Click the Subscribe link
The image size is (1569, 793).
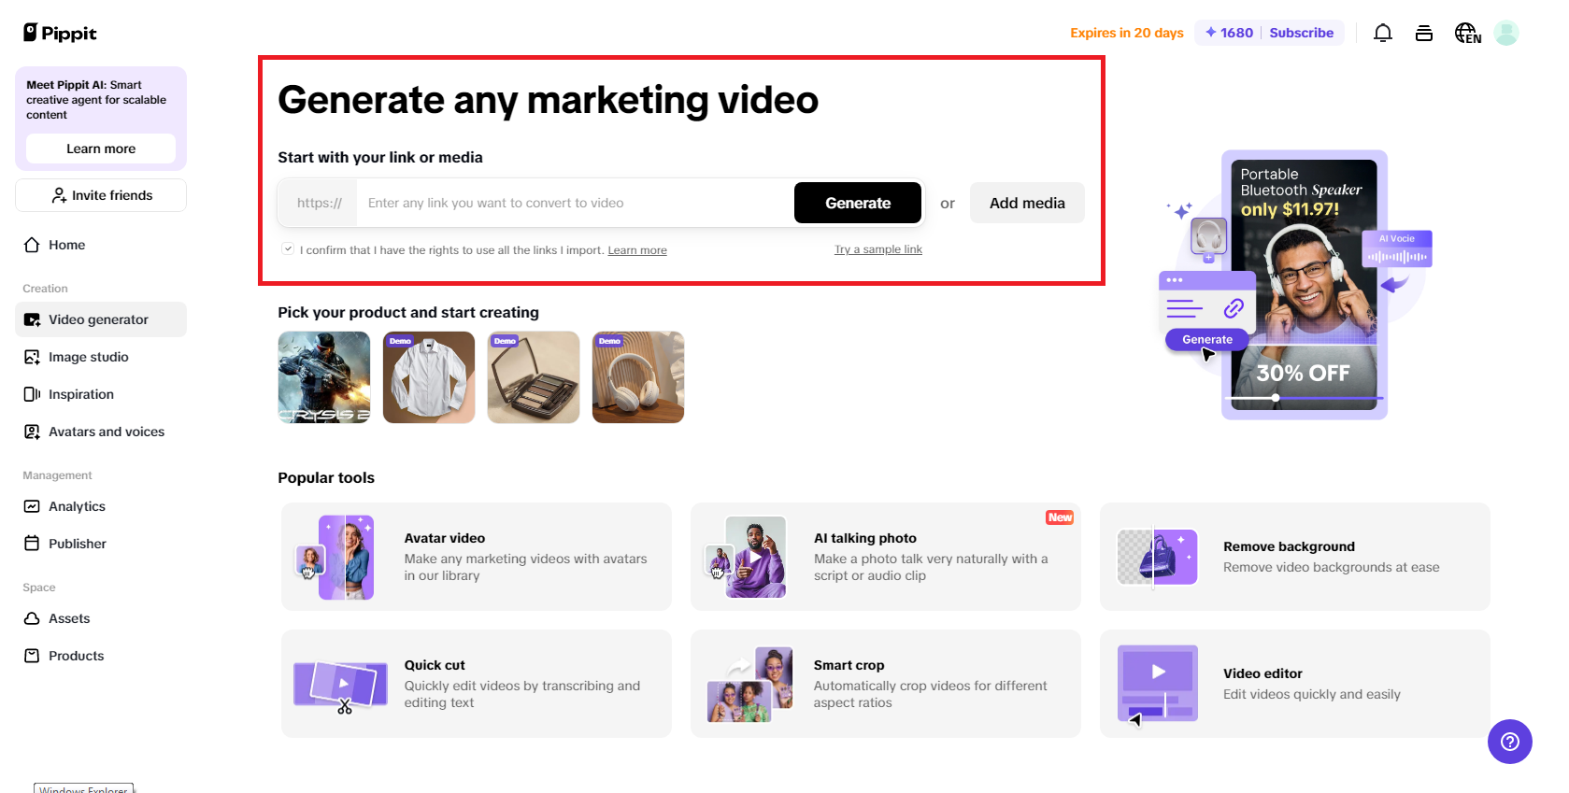1301,33
